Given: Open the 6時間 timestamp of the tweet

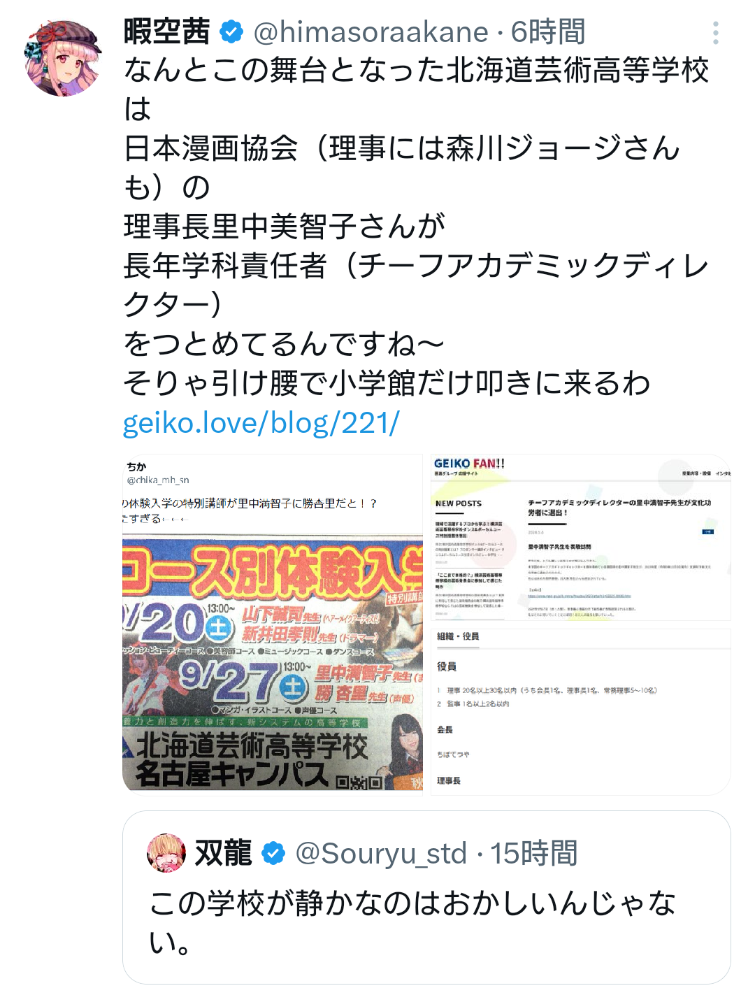Looking at the screenshot, I should [548, 32].
